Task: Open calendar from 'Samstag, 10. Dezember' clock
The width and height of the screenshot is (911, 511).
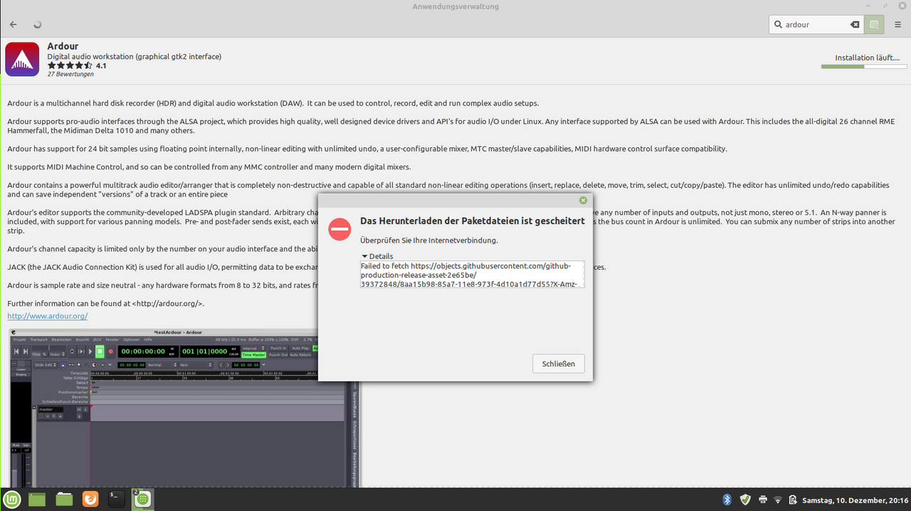Action: tap(854, 500)
